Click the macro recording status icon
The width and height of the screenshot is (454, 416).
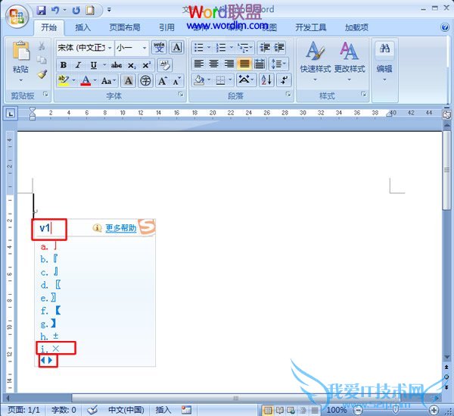[186, 410]
